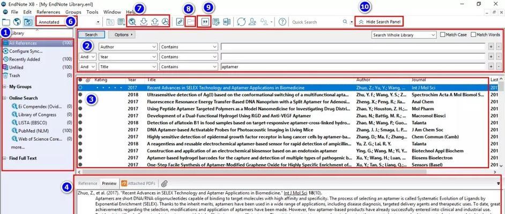Click minus button on Title search row
This screenshot has height=214, width=505.
point(499,66)
